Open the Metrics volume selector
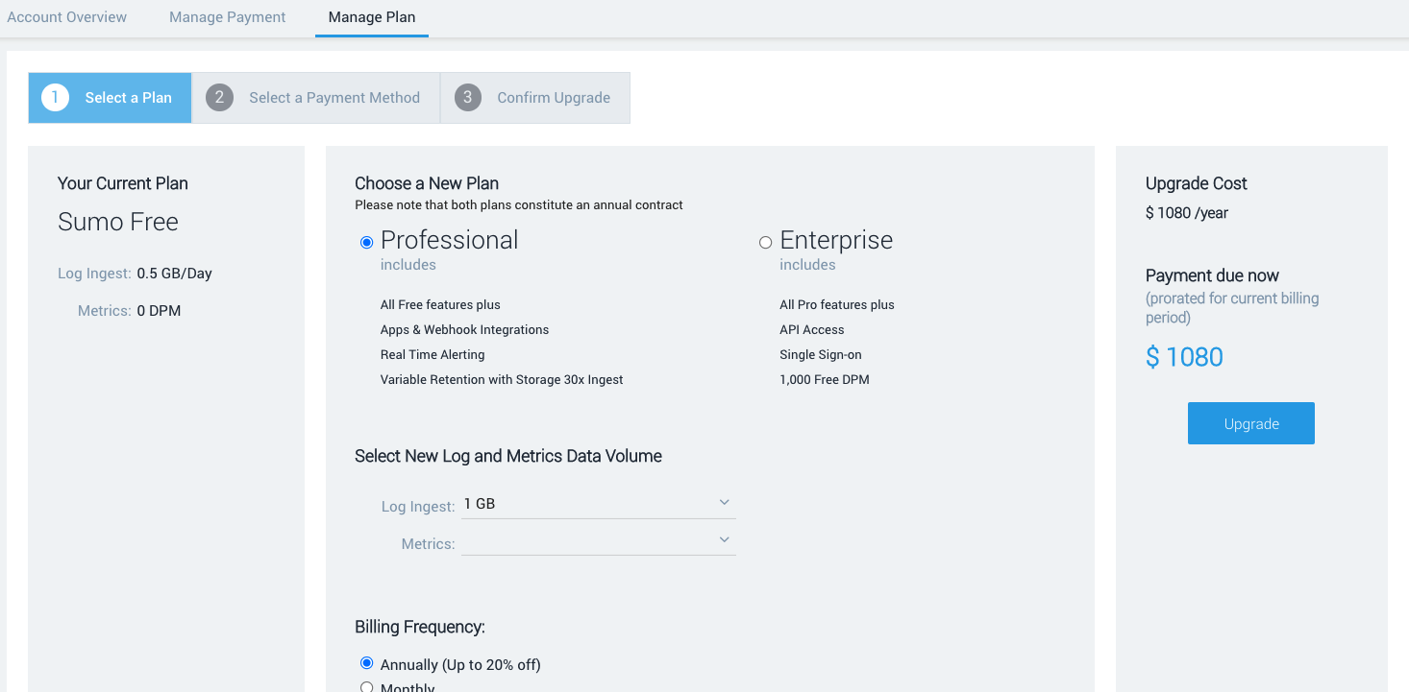 point(596,540)
